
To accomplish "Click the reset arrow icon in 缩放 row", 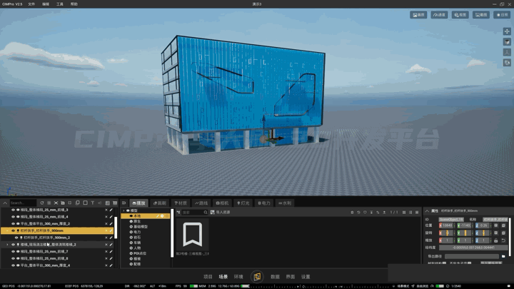I will (x=503, y=240).
